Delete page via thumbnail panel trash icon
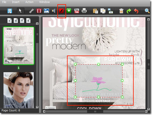Viewport: 158px width, 120px height. pyautogui.click(x=16, y=20)
